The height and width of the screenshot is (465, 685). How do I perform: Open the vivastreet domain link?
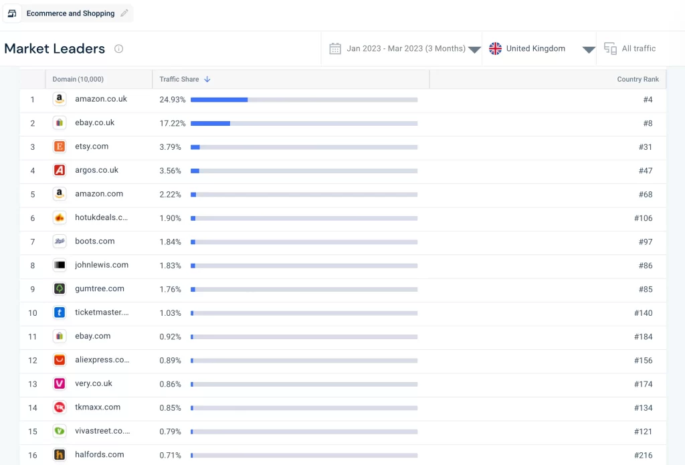tap(102, 430)
